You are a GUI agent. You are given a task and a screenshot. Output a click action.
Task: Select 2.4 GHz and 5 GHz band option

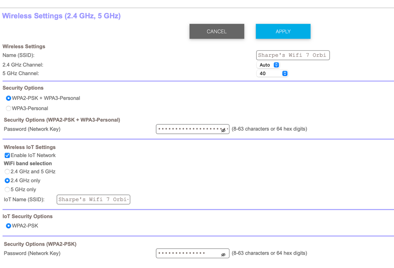pos(7,172)
